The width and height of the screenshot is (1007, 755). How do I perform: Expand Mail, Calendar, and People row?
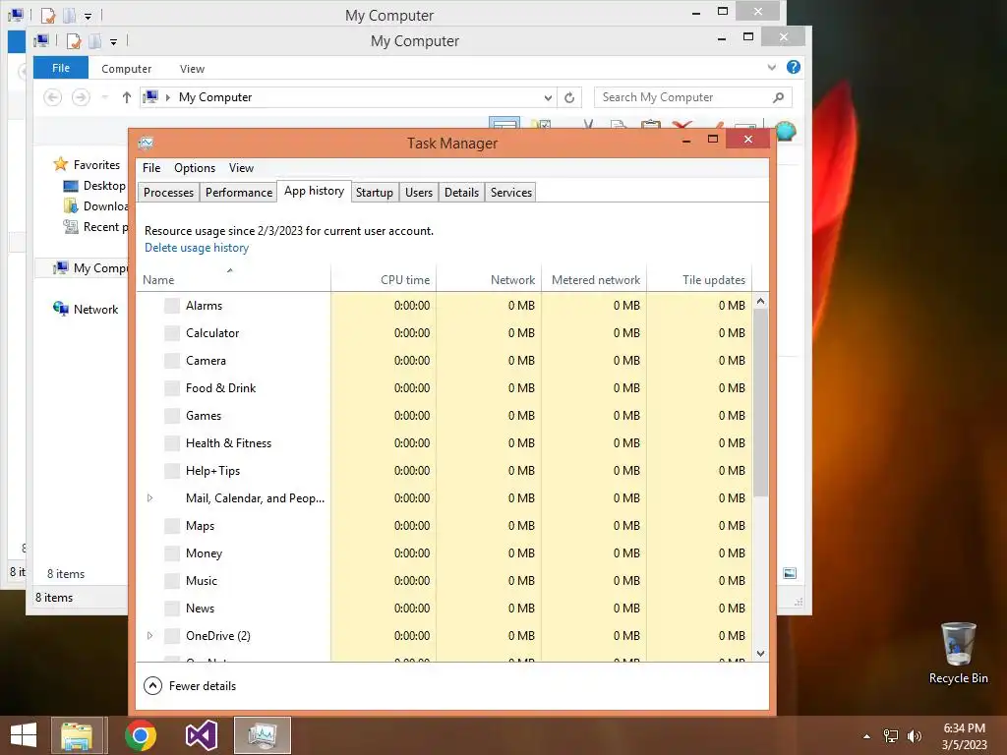pyautogui.click(x=149, y=498)
